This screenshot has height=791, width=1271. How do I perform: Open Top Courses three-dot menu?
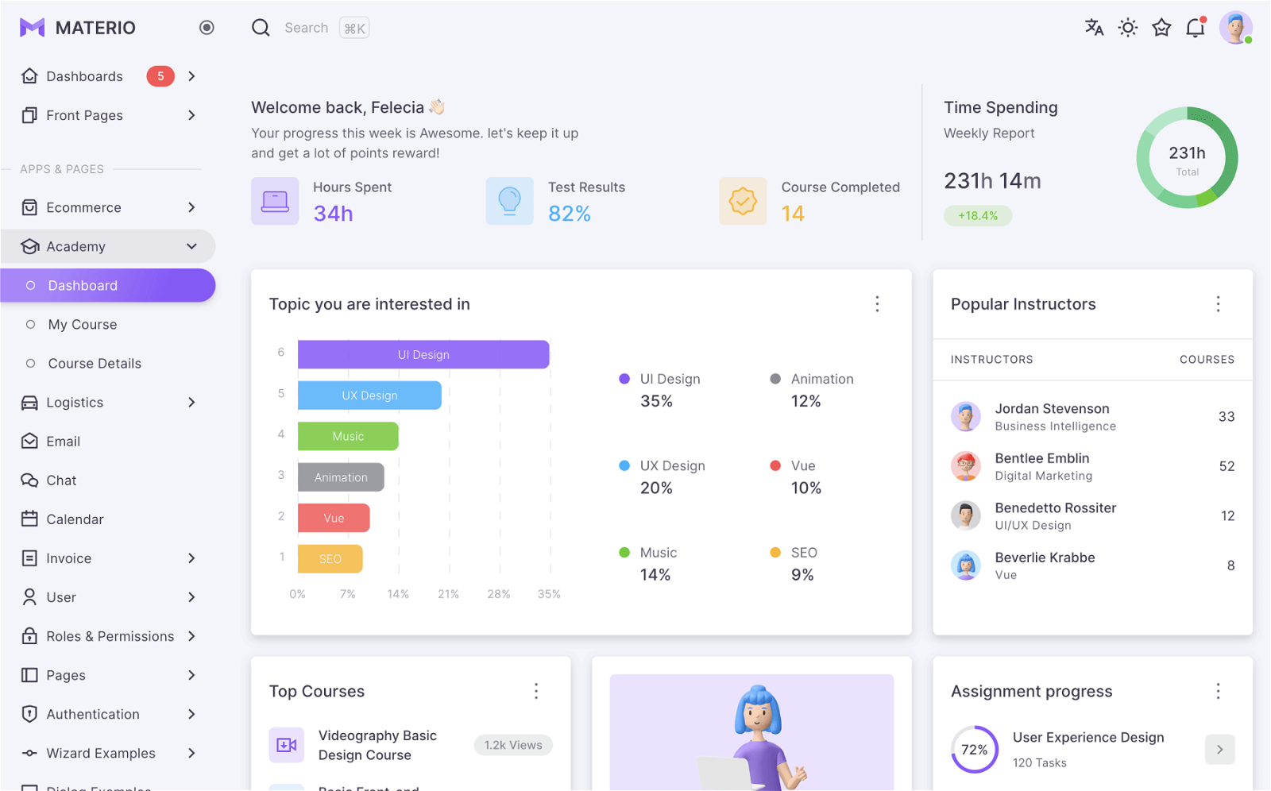pyautogui.click(x=536, y=691)
